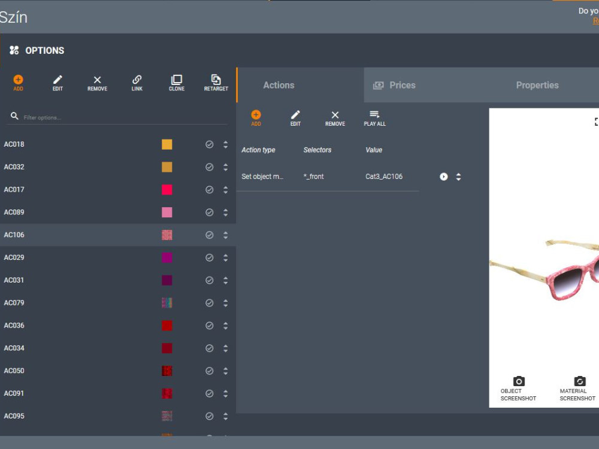Switch to the Actions tab
Image resolution: width=599 pixels, height=449 pixels.
tap(300, 85)
